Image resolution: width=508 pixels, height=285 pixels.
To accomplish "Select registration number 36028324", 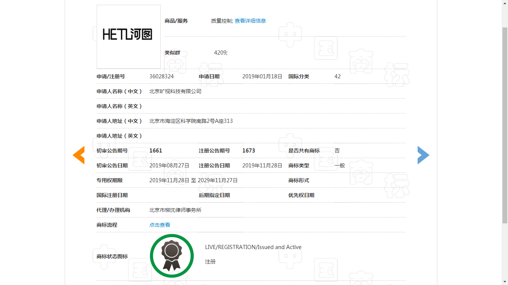I will (x=161, y=76).
